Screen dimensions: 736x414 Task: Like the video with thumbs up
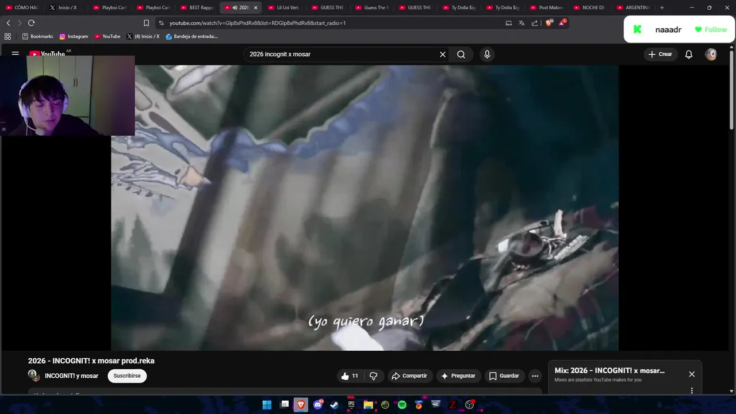pos(350,376)
